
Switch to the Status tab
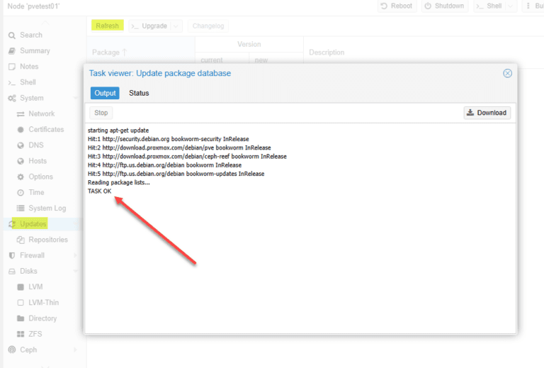(139, 93)
